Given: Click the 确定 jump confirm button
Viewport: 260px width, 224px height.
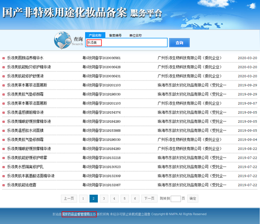Looking at the screenshot, I should (x=193, y=198).
